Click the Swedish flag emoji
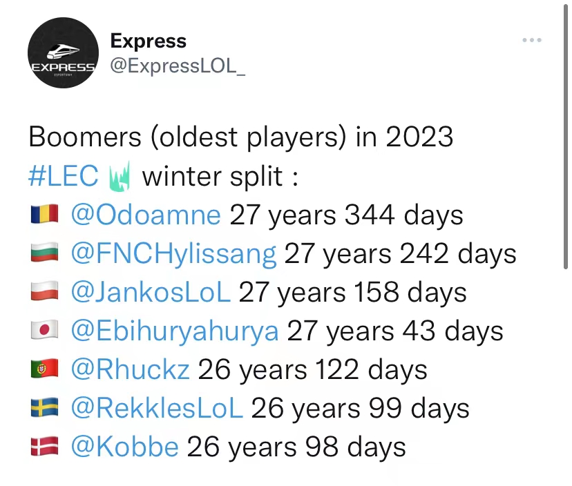The height and width of the screenshot is (486, 572). (44, 407)
